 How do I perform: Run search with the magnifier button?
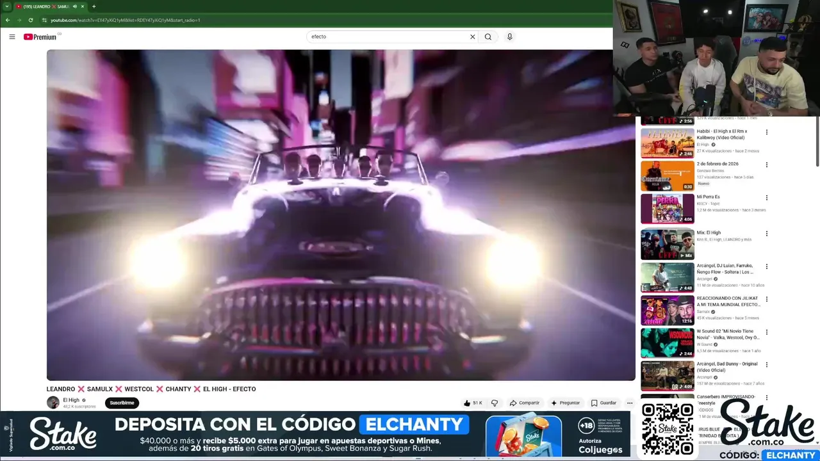[x=488, y=36]
